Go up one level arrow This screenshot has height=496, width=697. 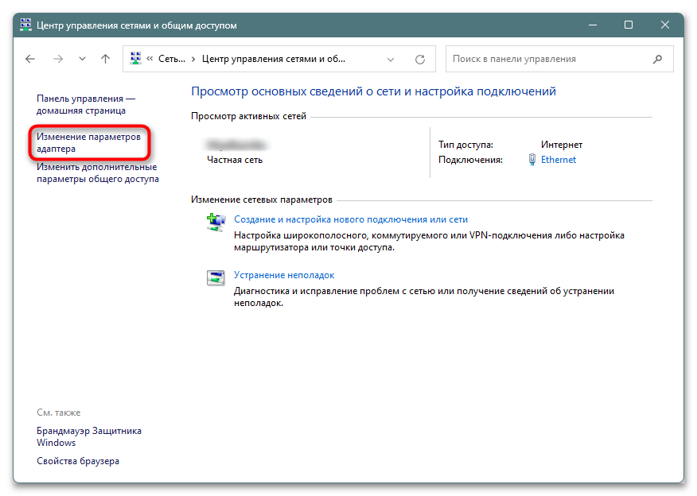105,59
